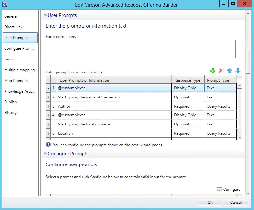Click the Configure table icon
The height and width of the screenshot is (210, 254).
pos(219,190)
